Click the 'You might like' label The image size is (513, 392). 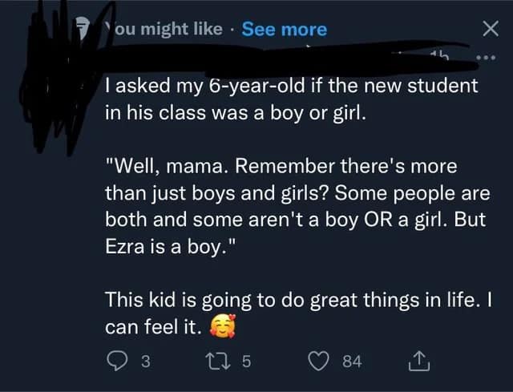coord(164,30)
